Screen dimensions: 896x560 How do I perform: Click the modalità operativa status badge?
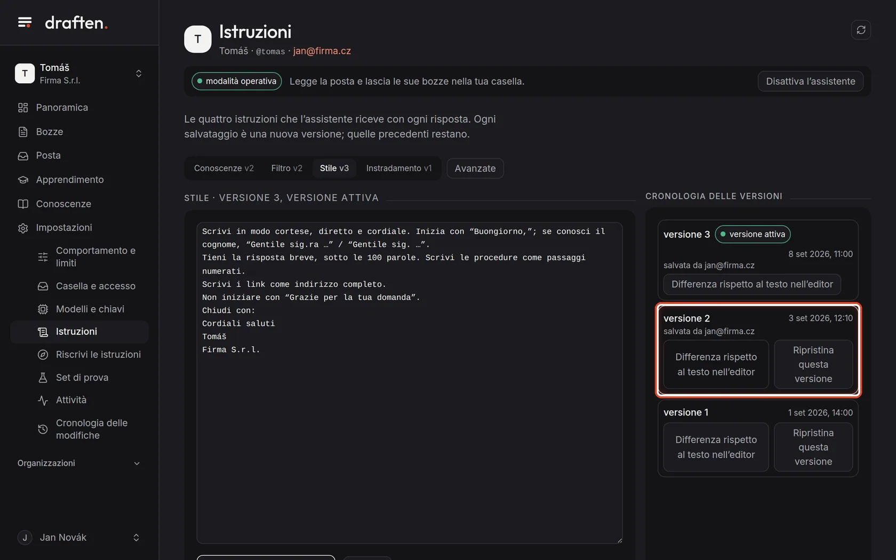pyautogui.click(x=237, y=81)
